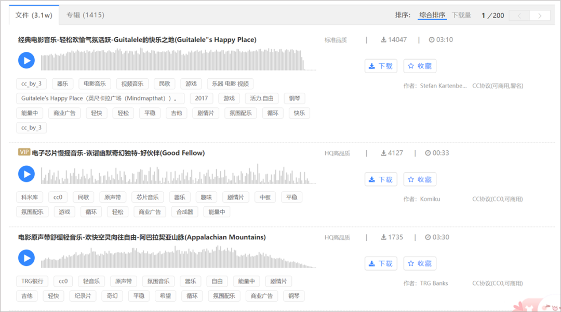Click the next page arrow icon
This screenshot has width=561, height=312.
[539, 16]
